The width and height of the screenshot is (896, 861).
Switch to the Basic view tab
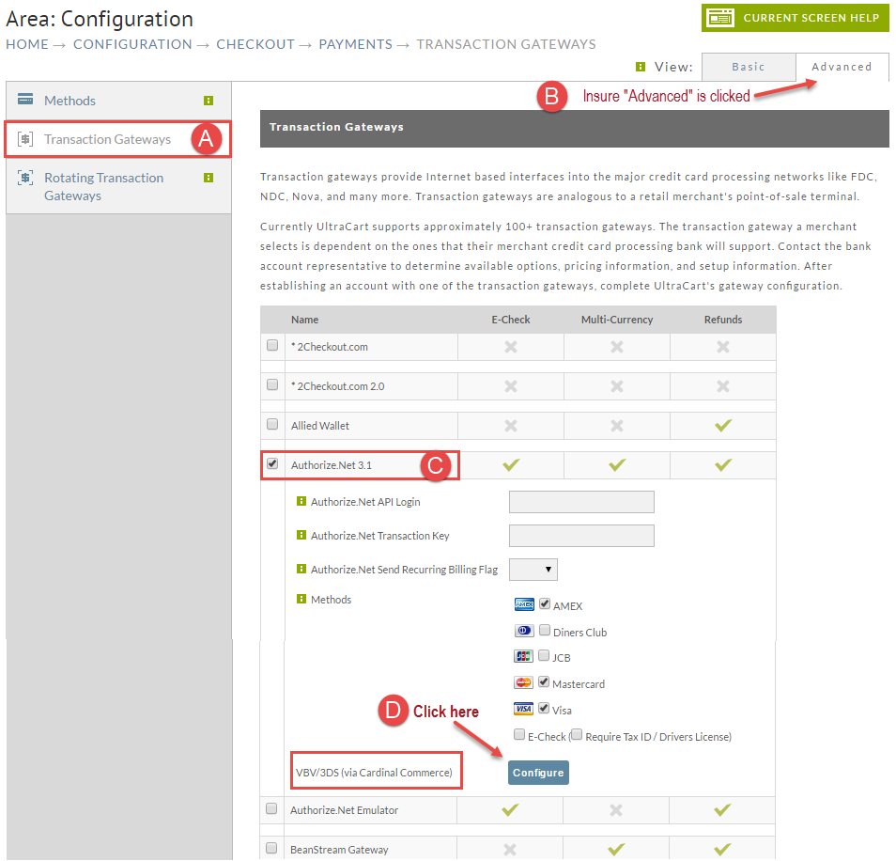coord(749,67)
